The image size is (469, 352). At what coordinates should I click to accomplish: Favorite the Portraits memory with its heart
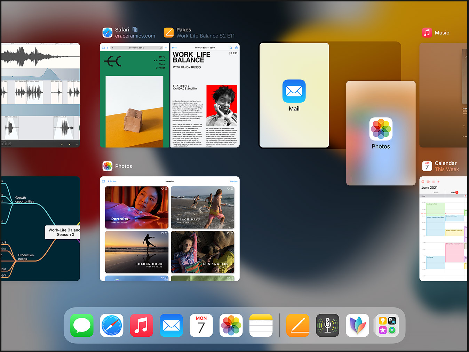[162, 189]
